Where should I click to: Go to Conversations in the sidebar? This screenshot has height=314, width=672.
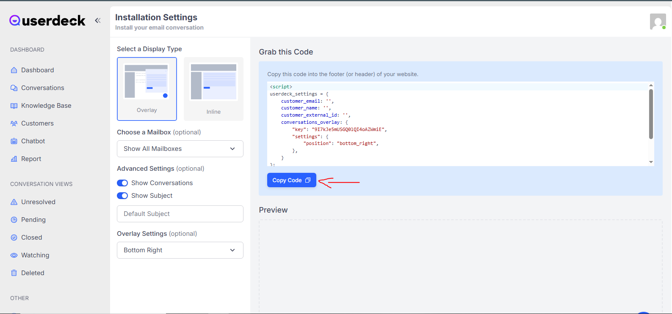43,88
